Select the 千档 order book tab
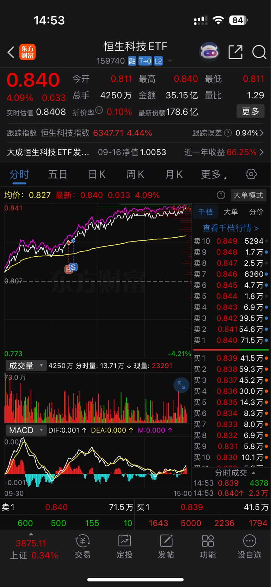 (205, 212)
